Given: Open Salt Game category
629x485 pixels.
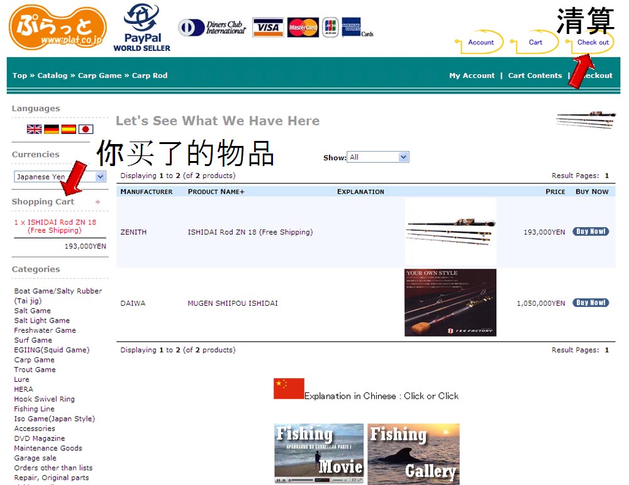Looking at the screenshot, I should (33, 311).
